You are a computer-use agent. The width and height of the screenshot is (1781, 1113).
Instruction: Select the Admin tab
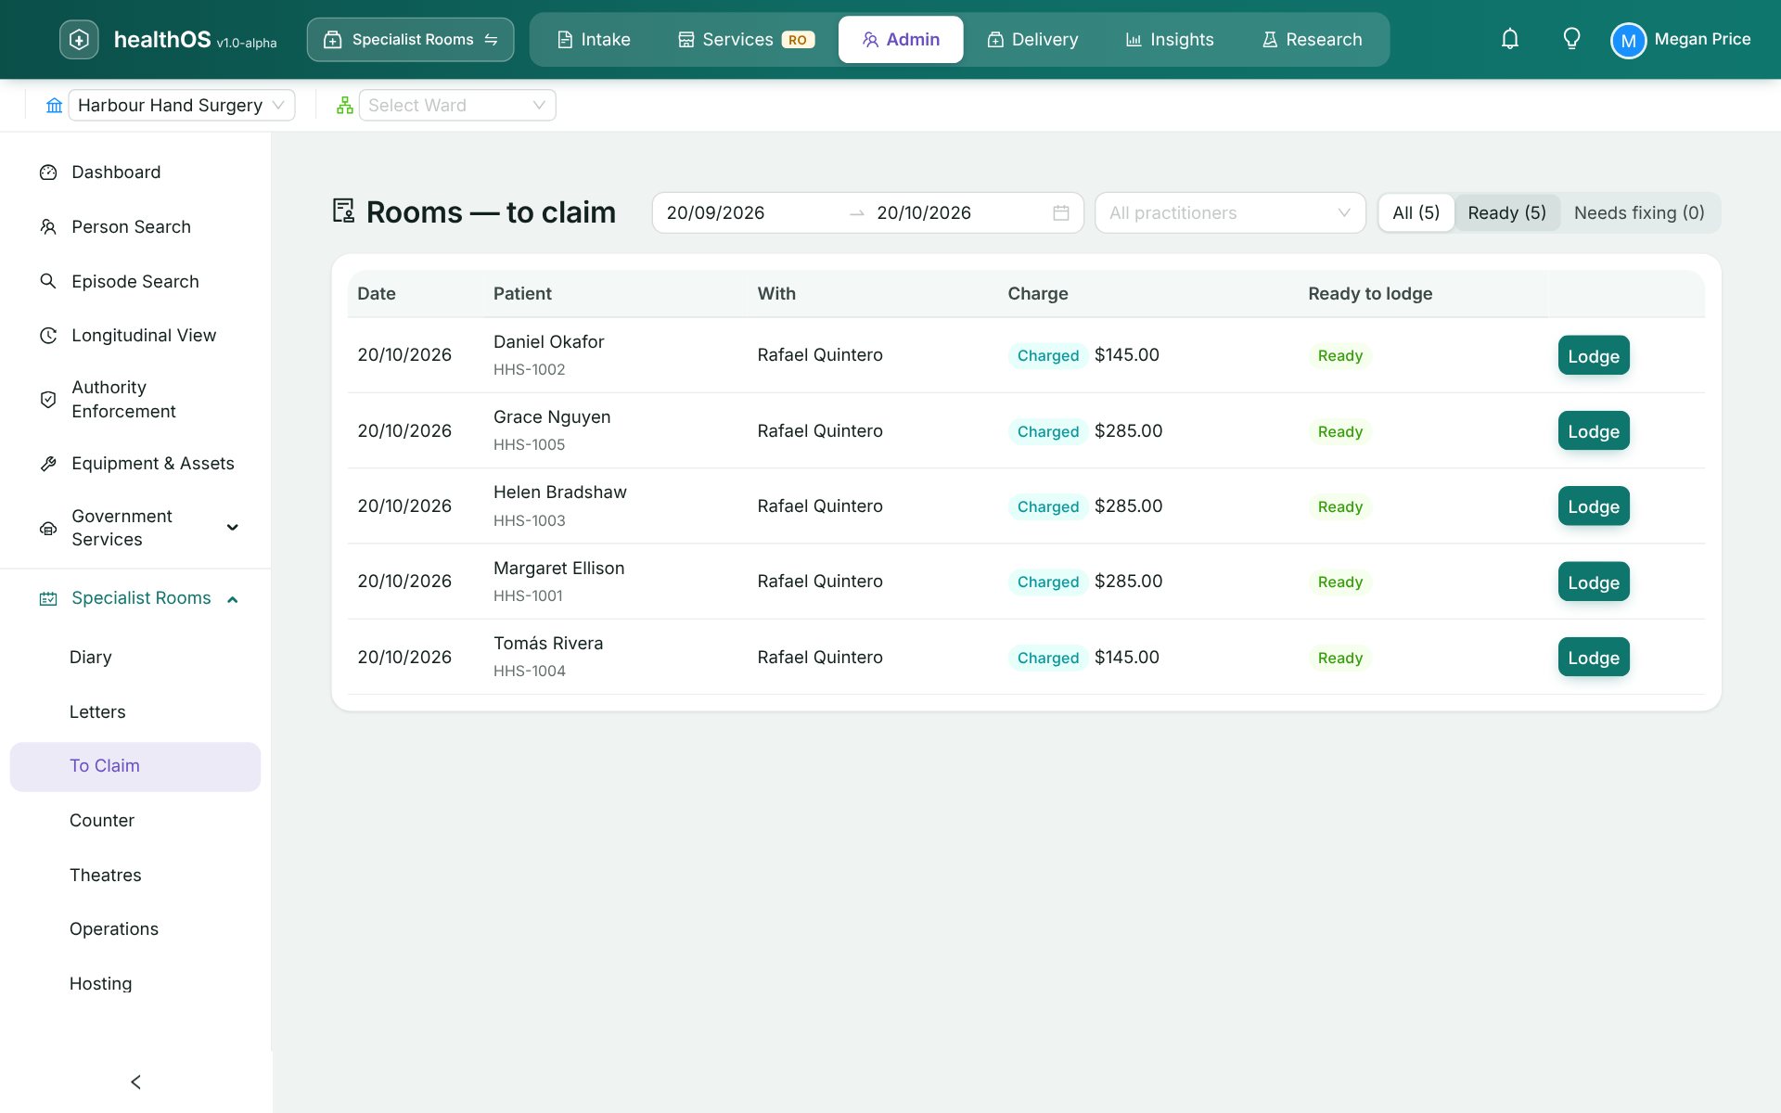click(x=901, y=40)
